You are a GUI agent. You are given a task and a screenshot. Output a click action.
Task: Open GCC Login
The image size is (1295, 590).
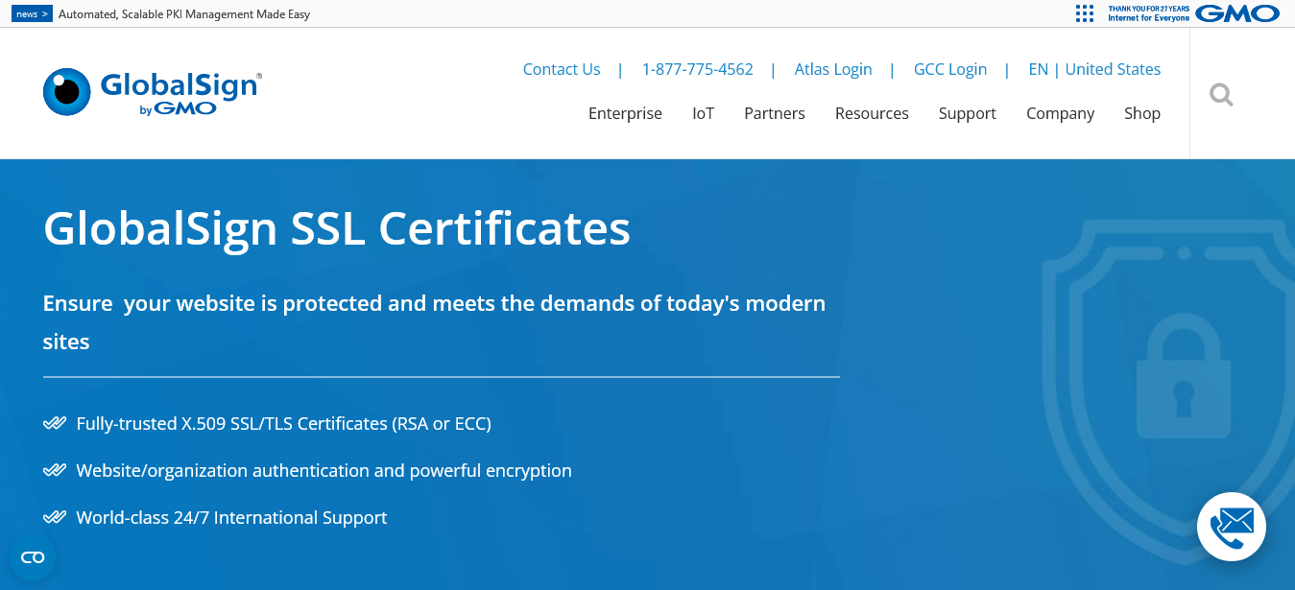pyautogui.click(x=949, y=69)
